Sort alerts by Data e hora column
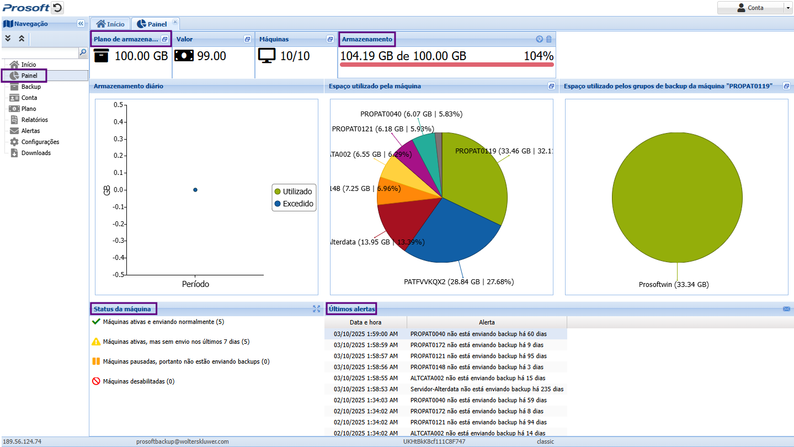Screen dimensions: 794x447 pos(365,322)
